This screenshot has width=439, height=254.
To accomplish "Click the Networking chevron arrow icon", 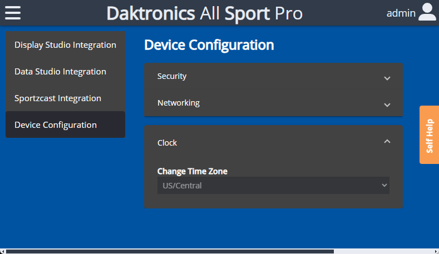I will click(387, 104).
